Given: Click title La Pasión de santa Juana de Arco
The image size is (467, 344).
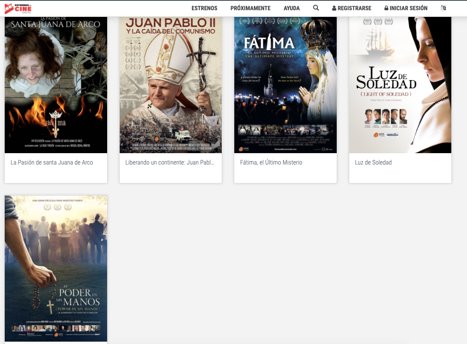Looking at the screenshot, I should coord(52,163).
